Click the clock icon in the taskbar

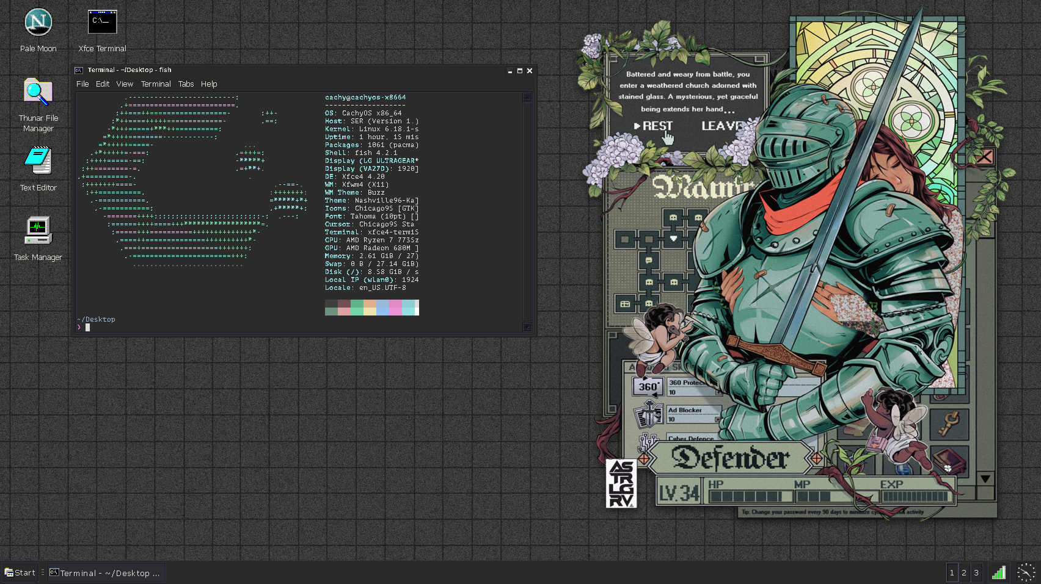pyautogui.click(x=1026, y=572)
